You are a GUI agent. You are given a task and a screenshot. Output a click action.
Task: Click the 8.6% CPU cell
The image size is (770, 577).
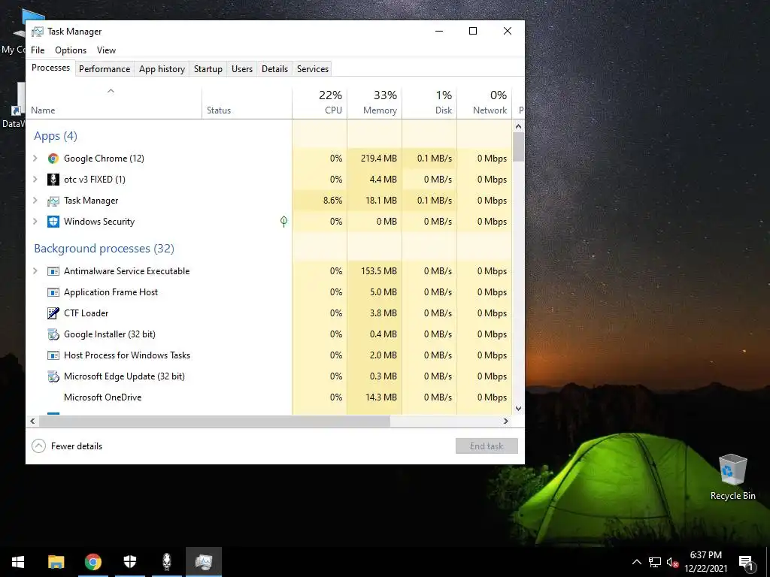[x=320, y=201]
